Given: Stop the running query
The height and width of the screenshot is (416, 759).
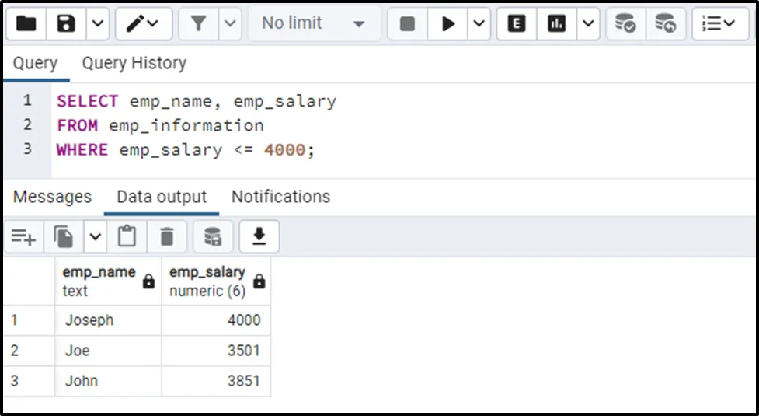Looking at the screenshot, I should (407, 24).
